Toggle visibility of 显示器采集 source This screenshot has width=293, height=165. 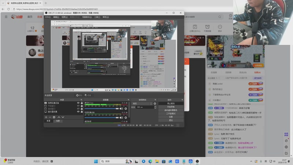(x=78, y=111)
